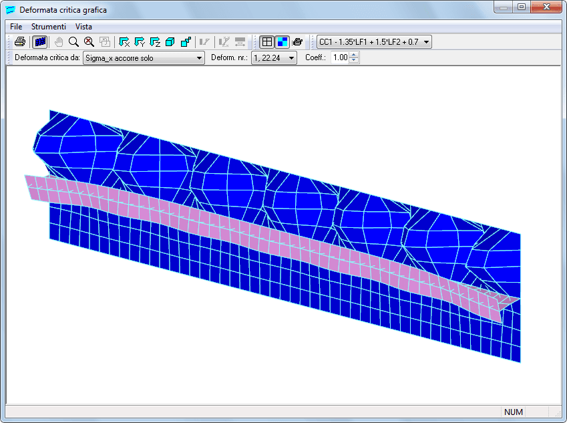Screen dimensions: 567x423
Task: Increase the Coeff. value with up arrow
Action: click(354, 55)
